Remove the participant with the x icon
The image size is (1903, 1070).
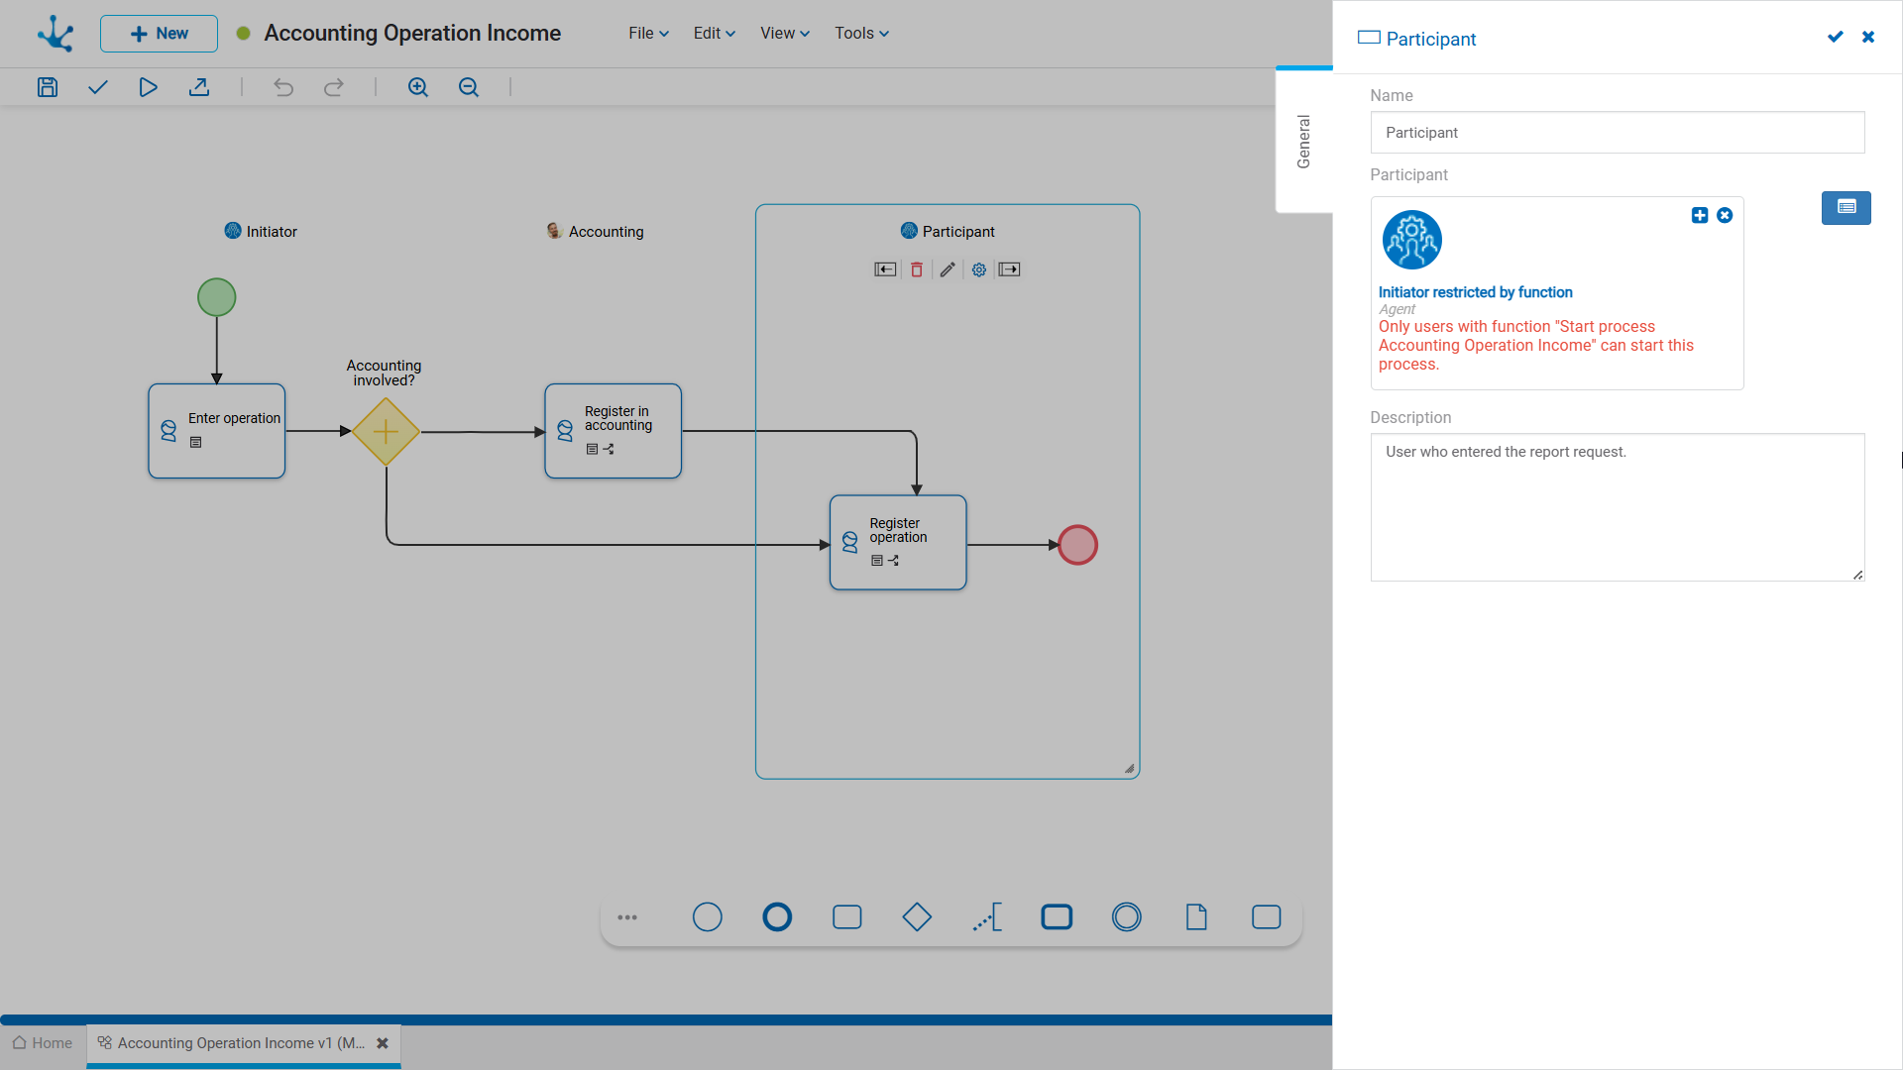1725,215
